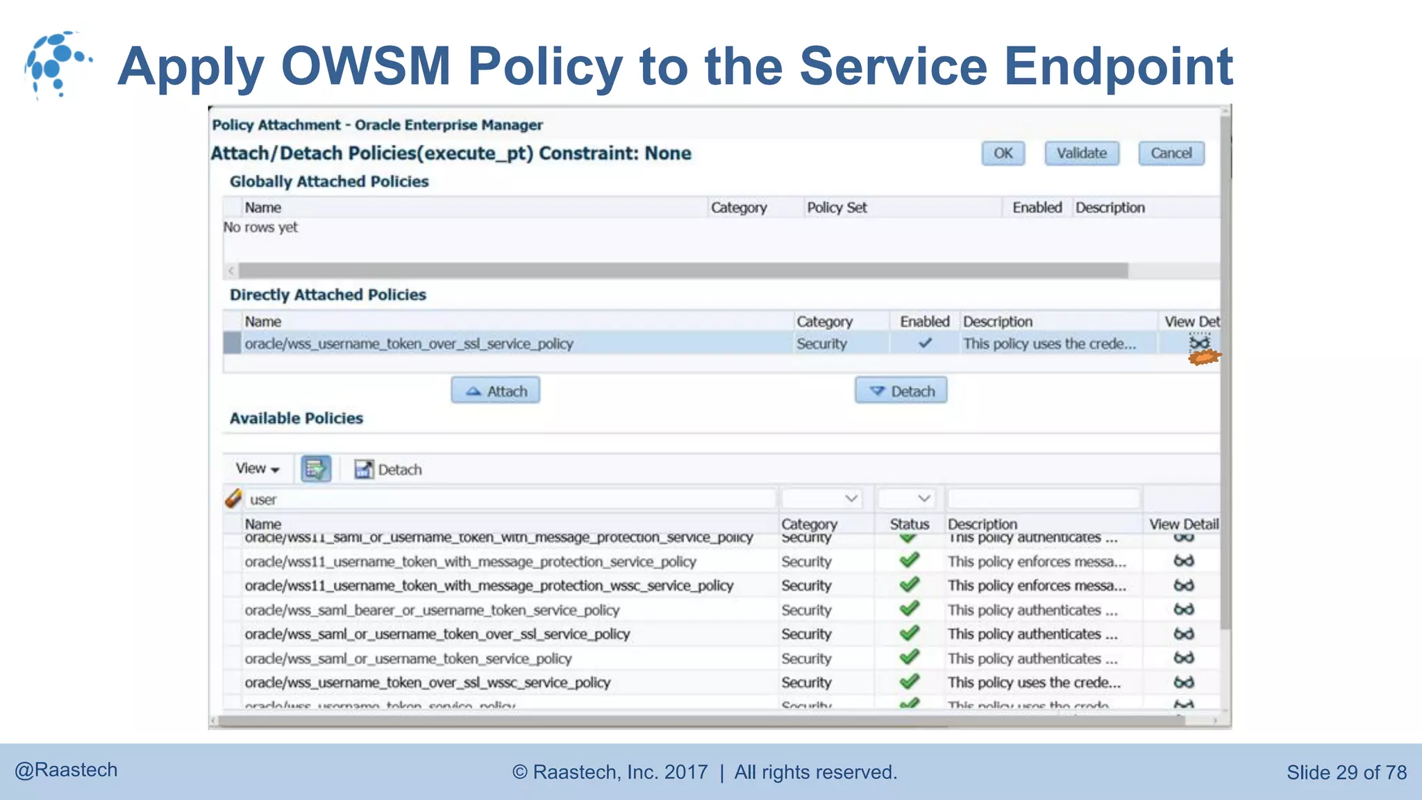
Task: Open the View menu in Available Policies
Action: coord(257,469)
